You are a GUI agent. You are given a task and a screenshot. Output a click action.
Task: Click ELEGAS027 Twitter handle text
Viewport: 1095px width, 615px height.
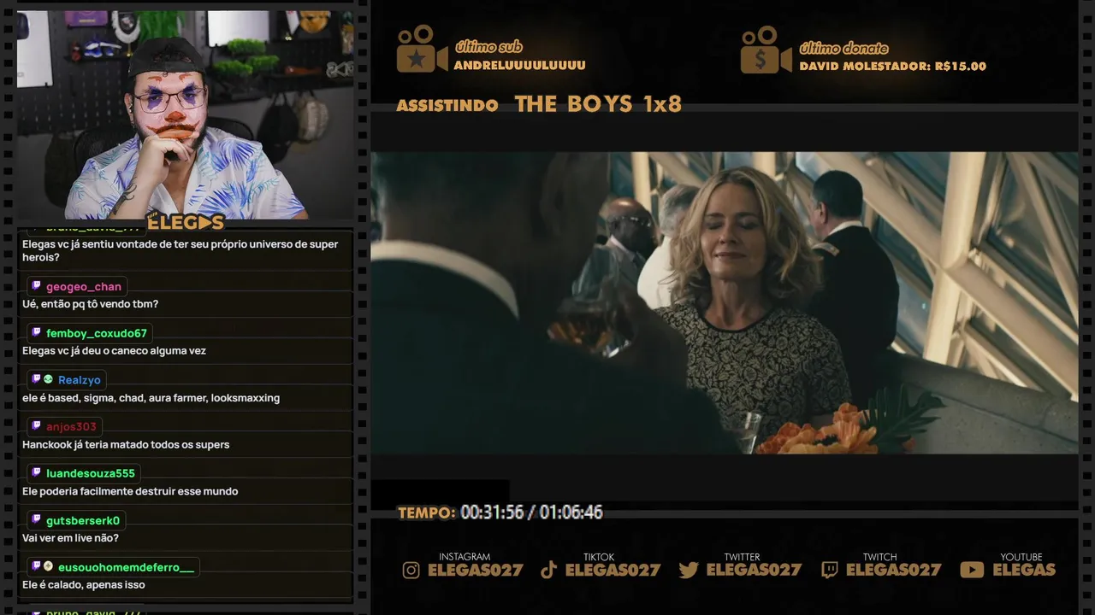(754, 571)
